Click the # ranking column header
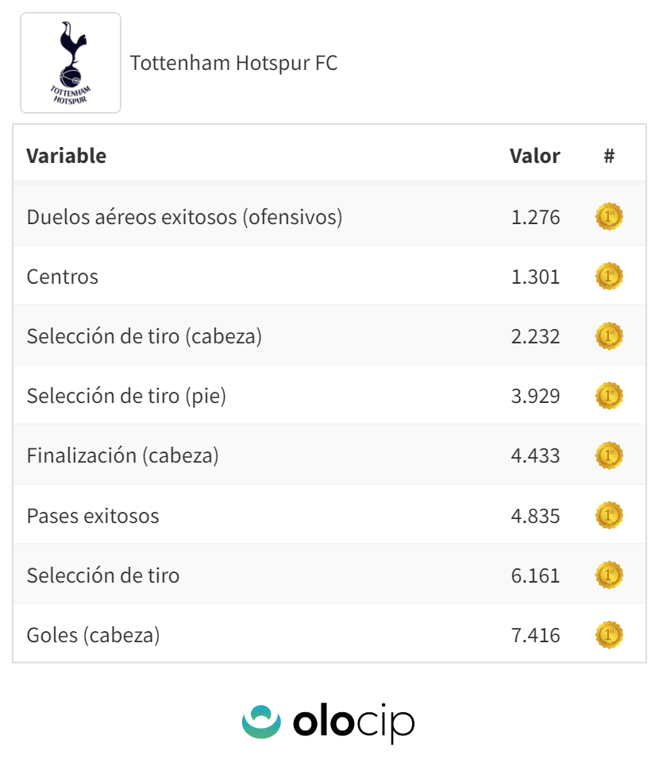 [609, 156]
